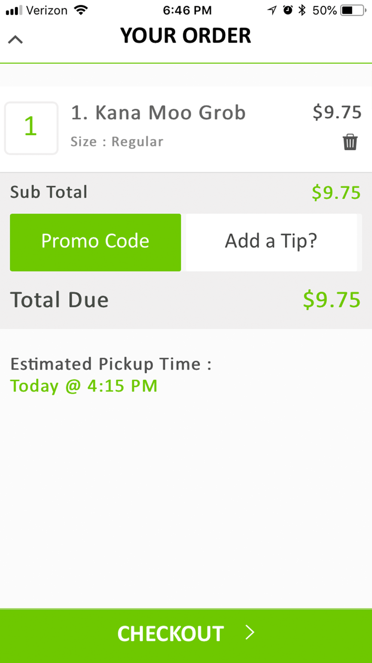Tap the alarm clock status icon
Viewport: 372px width, 663px height.
coord(288,10)
